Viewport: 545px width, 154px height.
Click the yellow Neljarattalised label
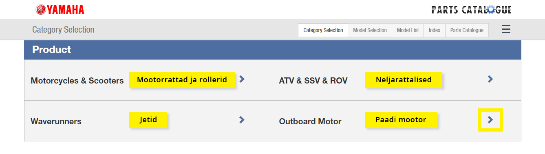click(x=404, y=79)
